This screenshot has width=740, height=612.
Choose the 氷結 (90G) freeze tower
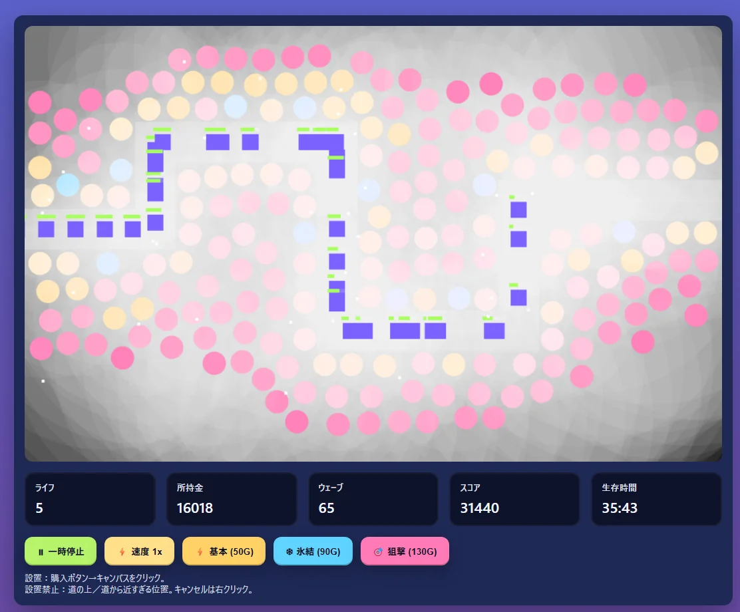click(313, 551)
